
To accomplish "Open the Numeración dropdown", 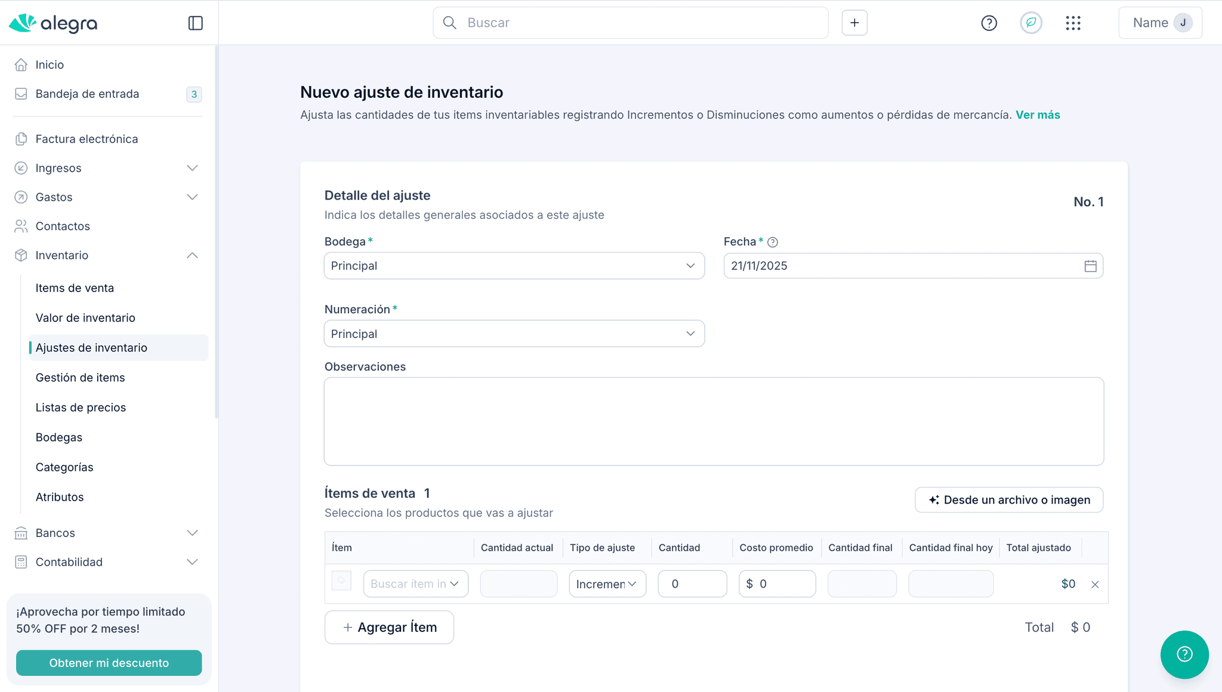I will click(514, 334).
